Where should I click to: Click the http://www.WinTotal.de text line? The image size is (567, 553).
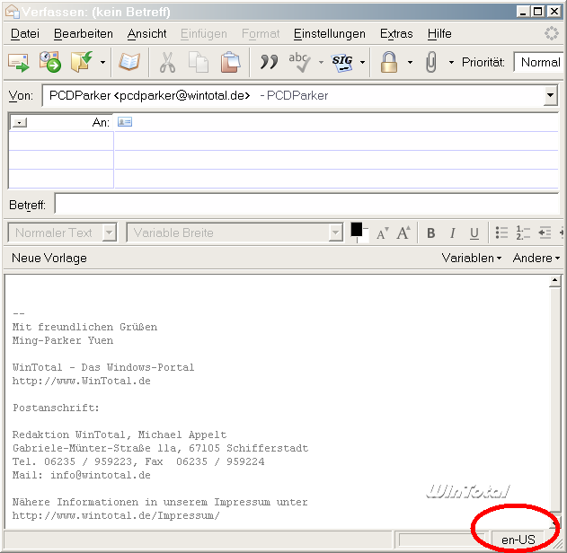[x=82, y=381]
